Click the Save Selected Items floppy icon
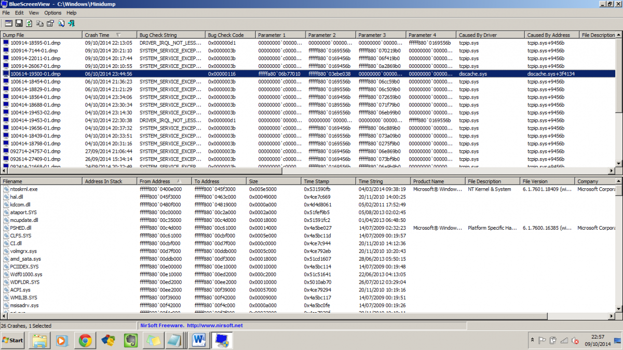 click(19, 23)
